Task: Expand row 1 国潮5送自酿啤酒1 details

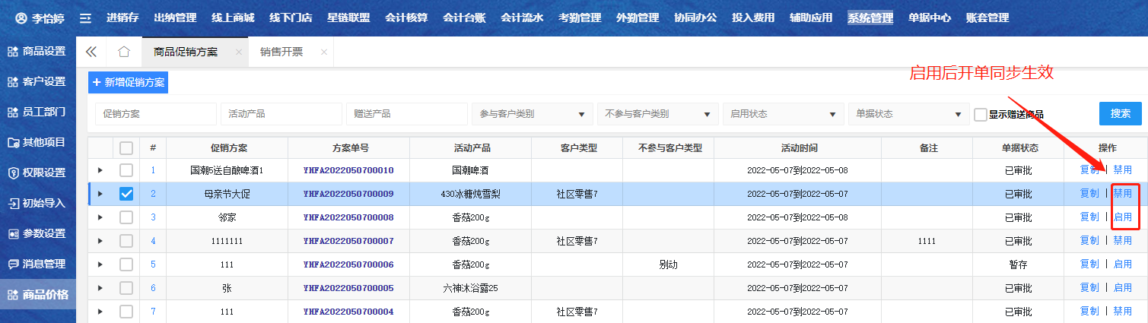Action: pos(100,170)
